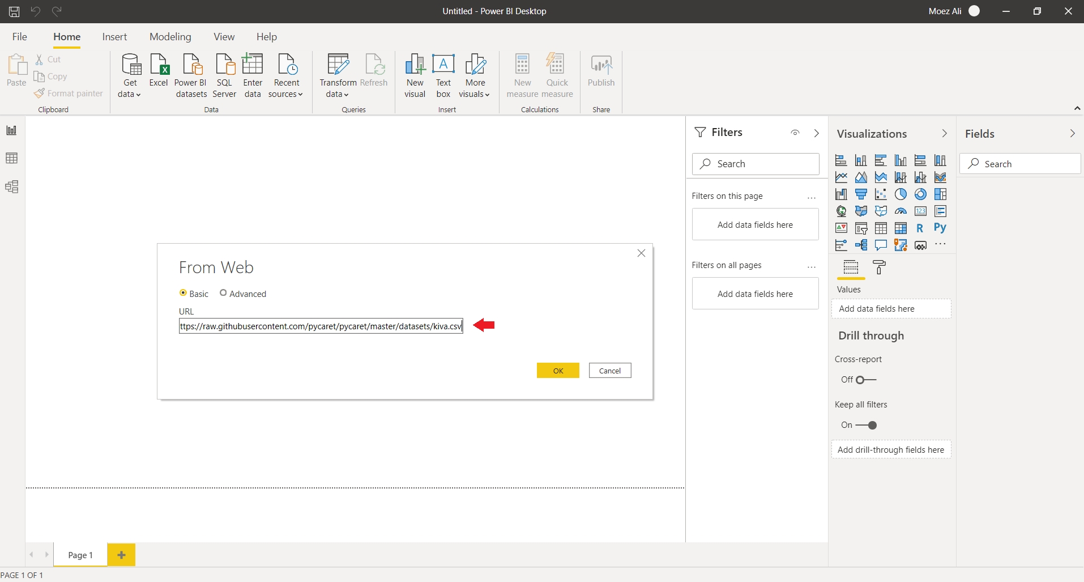1084x582 pixels.
Task: Open the Modeling ribbon tab
Action: point(170,37)
